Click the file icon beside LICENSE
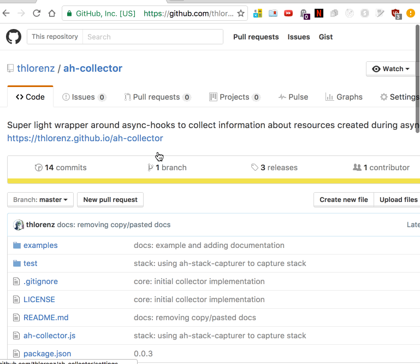This screenshot has width=420, height=364. pyautogui.click(x=16, y=299)
